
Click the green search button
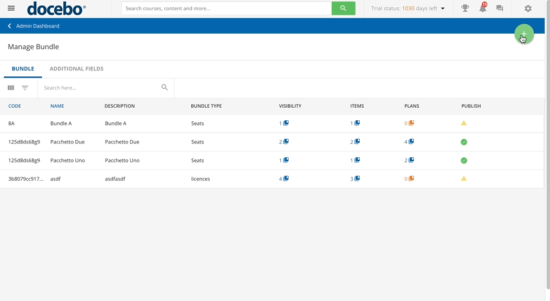pos(343,9)
